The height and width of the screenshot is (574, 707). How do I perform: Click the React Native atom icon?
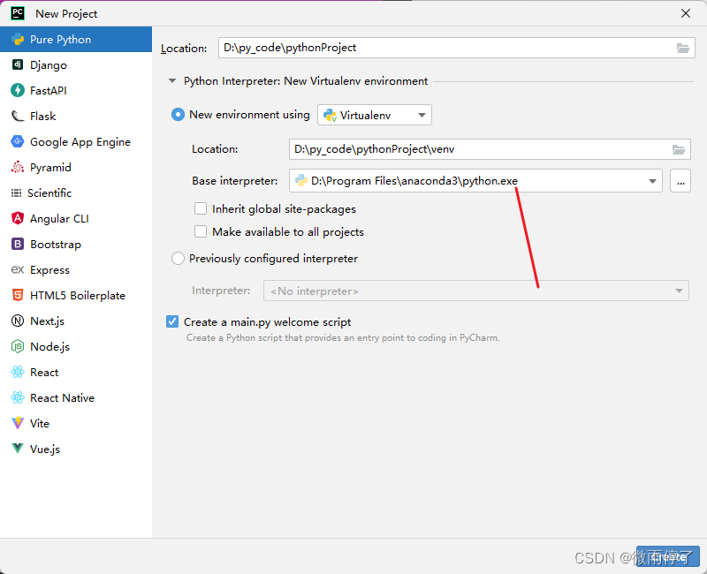point(18,398)
